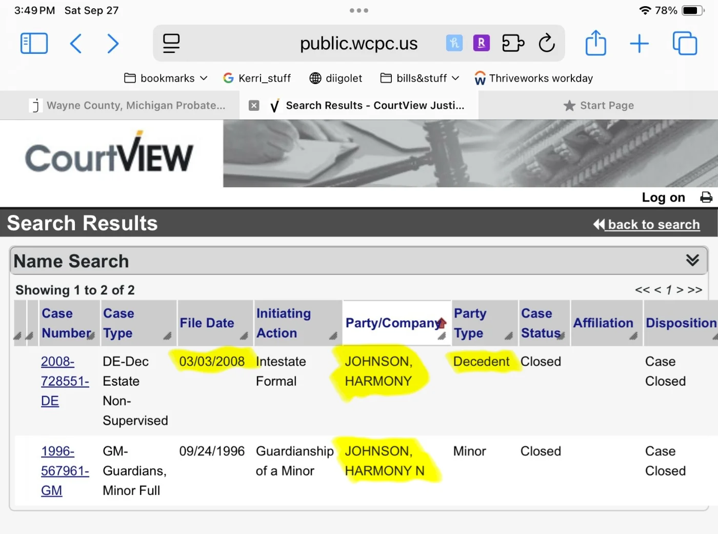Sort results by File Date column
The image size is (718, 534).
tap(207, 323)
